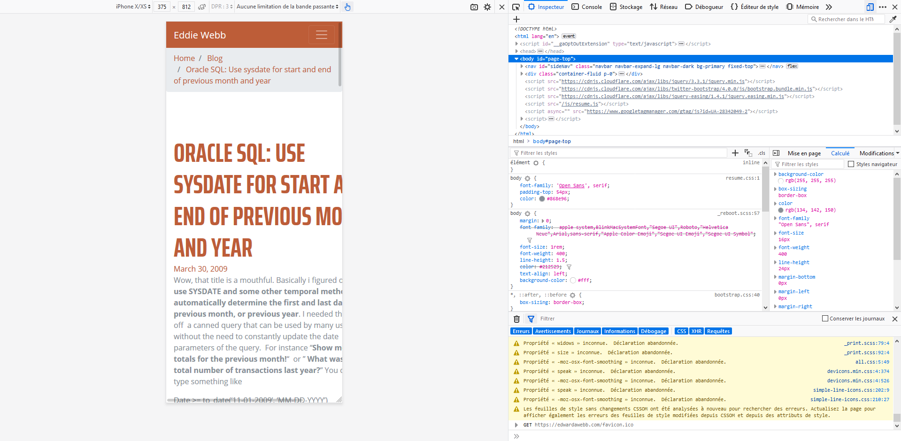The image size is (901, 441).
Task: Expand the gaOptOutExtension script node
Action: coord(516,44)
